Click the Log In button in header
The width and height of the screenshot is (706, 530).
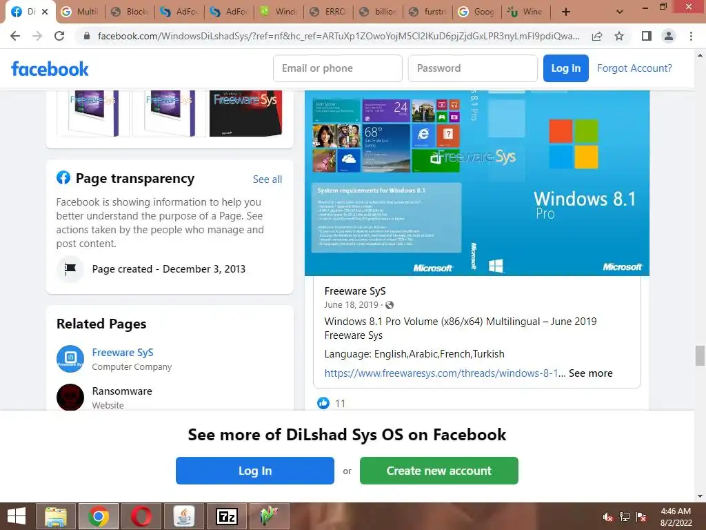click(565, 68)
